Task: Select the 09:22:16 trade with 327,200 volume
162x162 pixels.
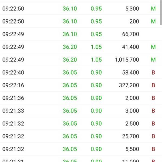Action: pos(80,85)
